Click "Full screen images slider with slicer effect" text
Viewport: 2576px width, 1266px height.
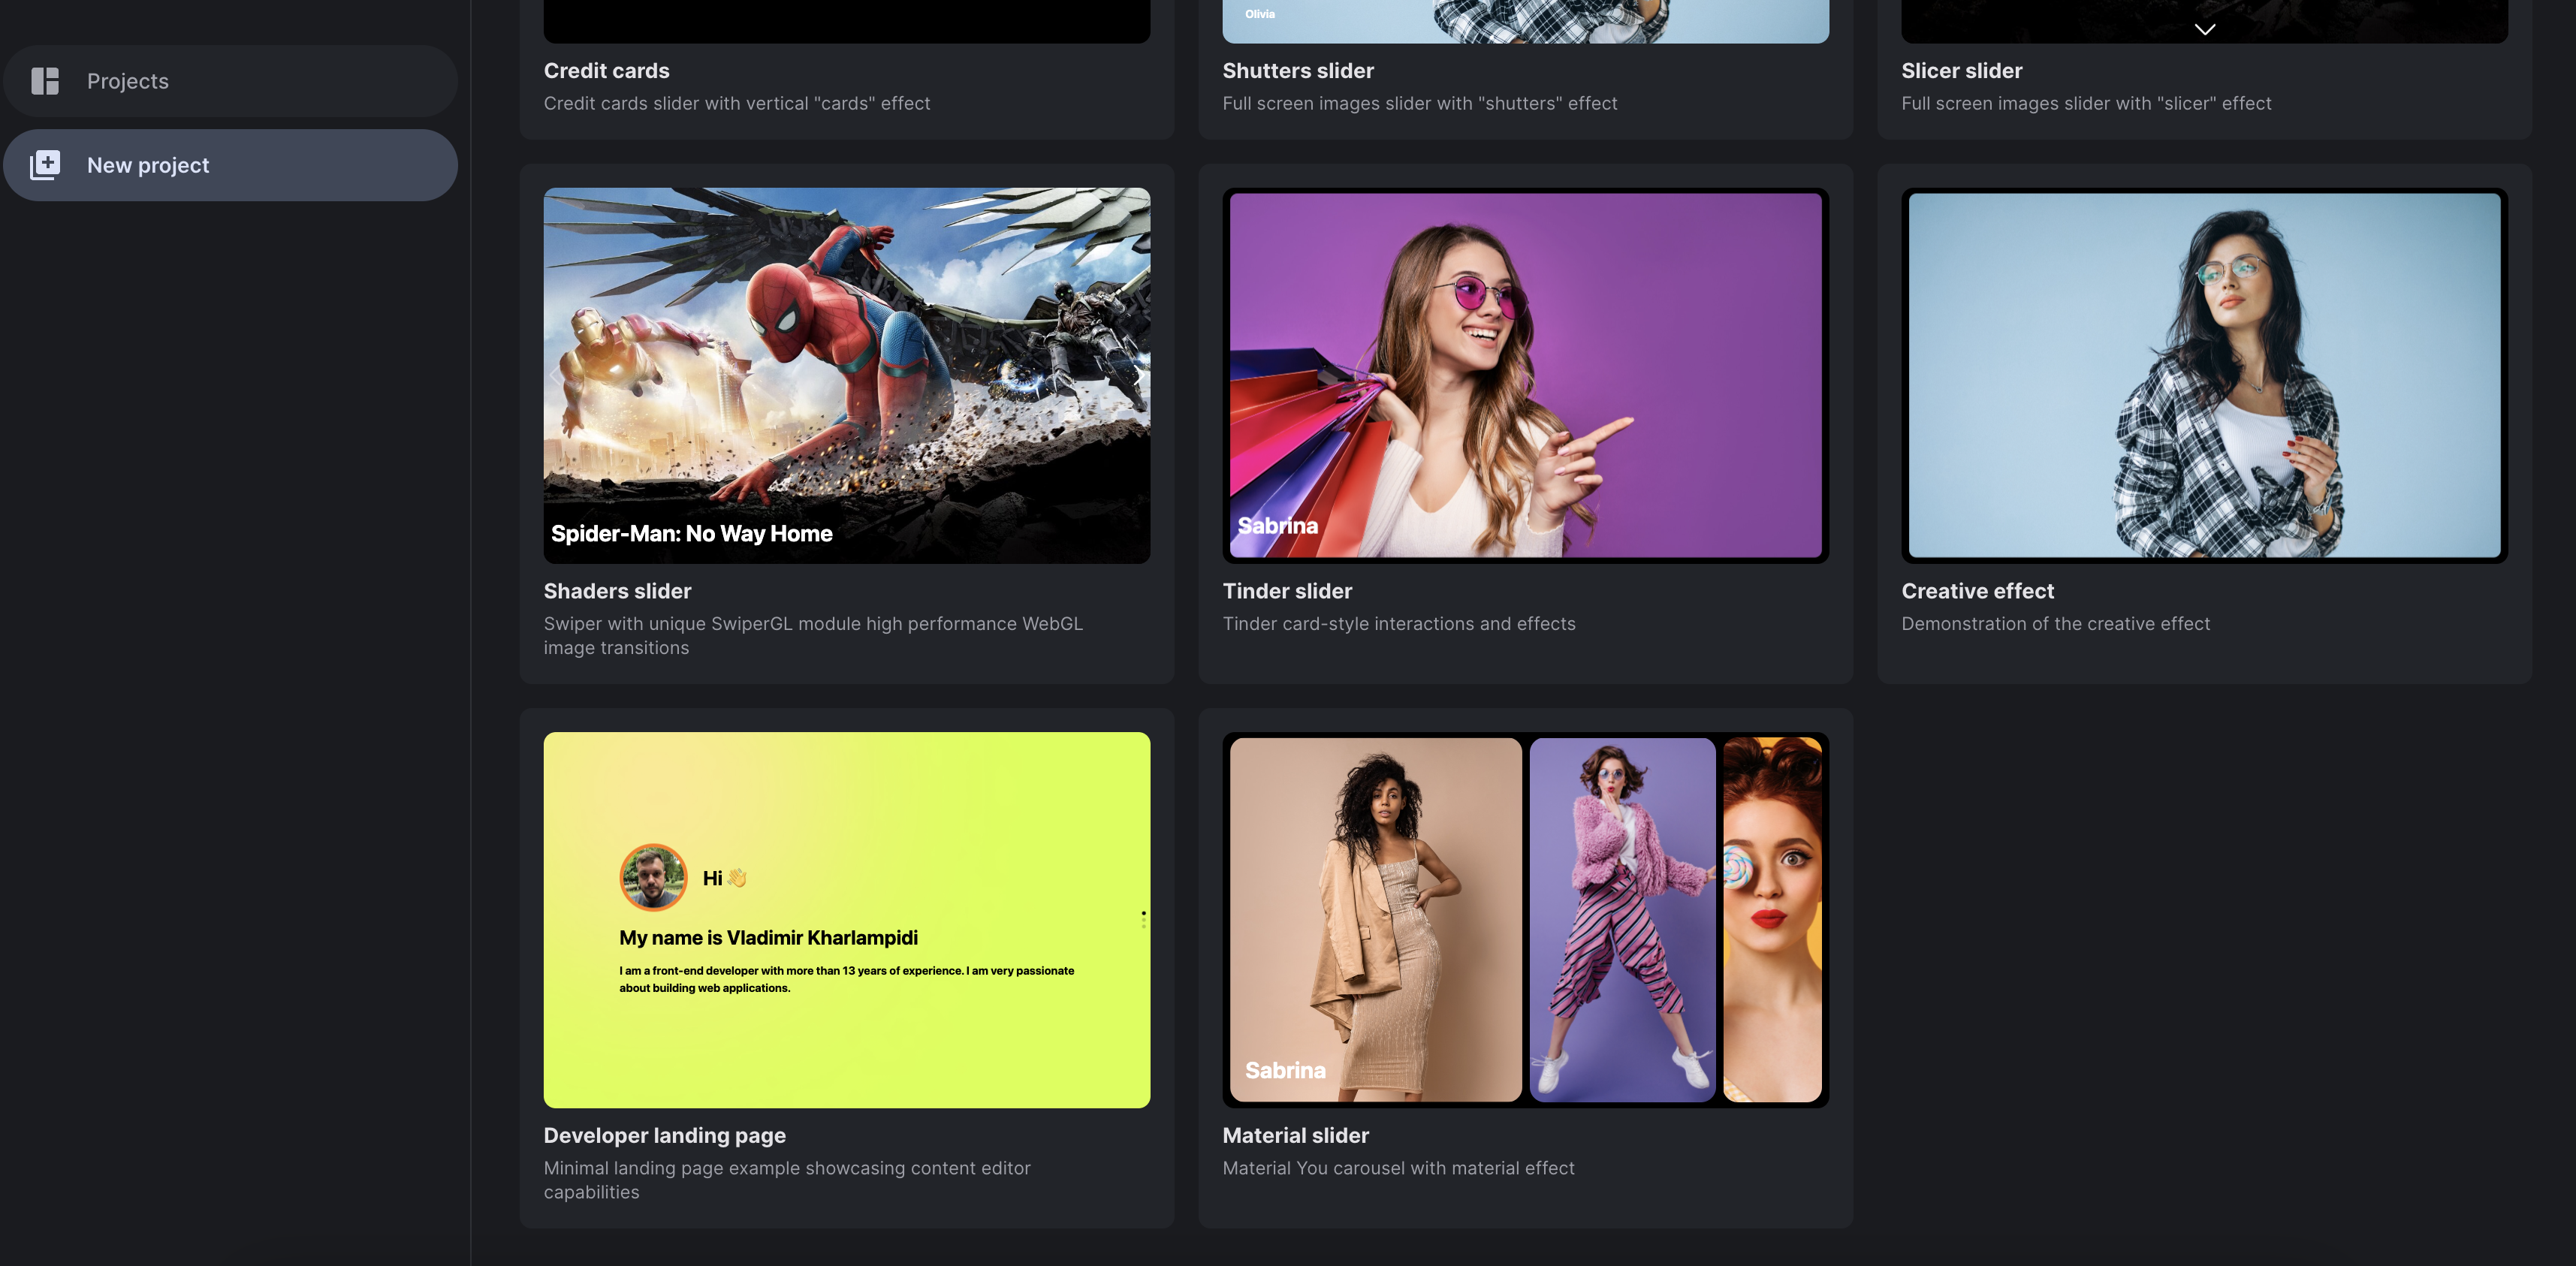pos(2086,103)
